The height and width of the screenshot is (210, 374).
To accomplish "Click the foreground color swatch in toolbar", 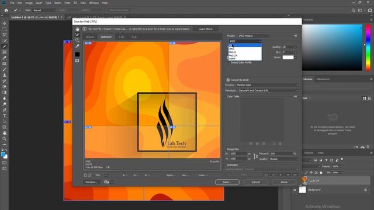I will pos(3,155).
